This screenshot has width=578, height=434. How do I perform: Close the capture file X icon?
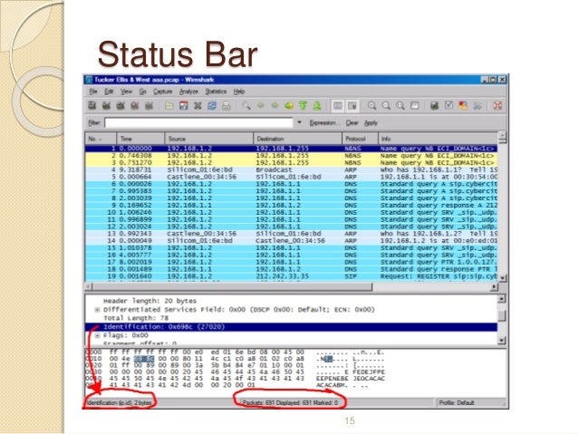[197, 106]
